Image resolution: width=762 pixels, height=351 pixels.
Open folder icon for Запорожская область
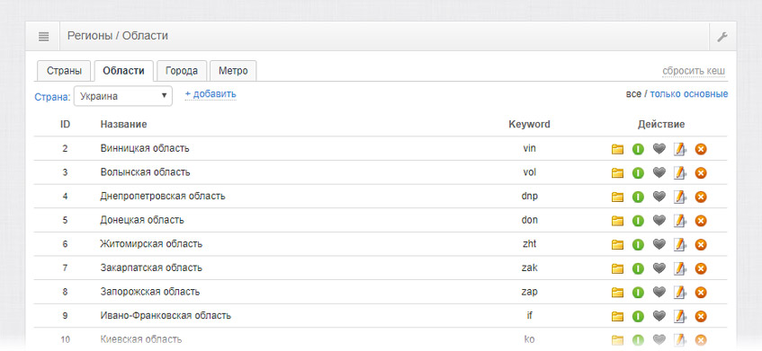click(617, 293)
